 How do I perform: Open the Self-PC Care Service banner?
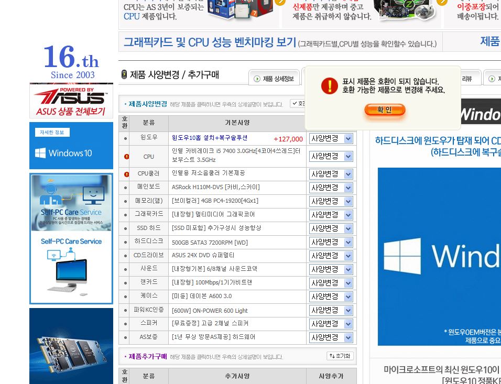[x=71, y=239]
